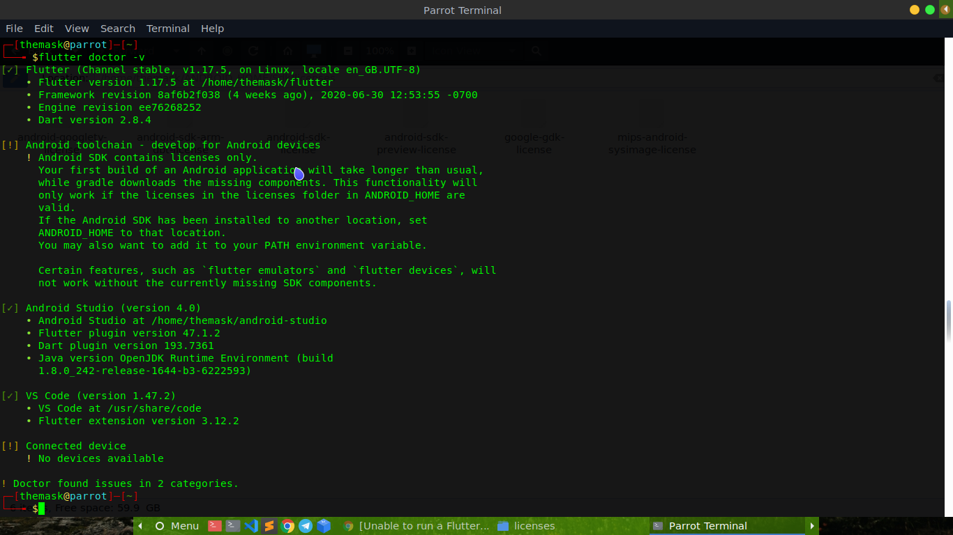Click the 'Engine revision ee76268252' line
The image size is (953, 535).
click(114, 107)
